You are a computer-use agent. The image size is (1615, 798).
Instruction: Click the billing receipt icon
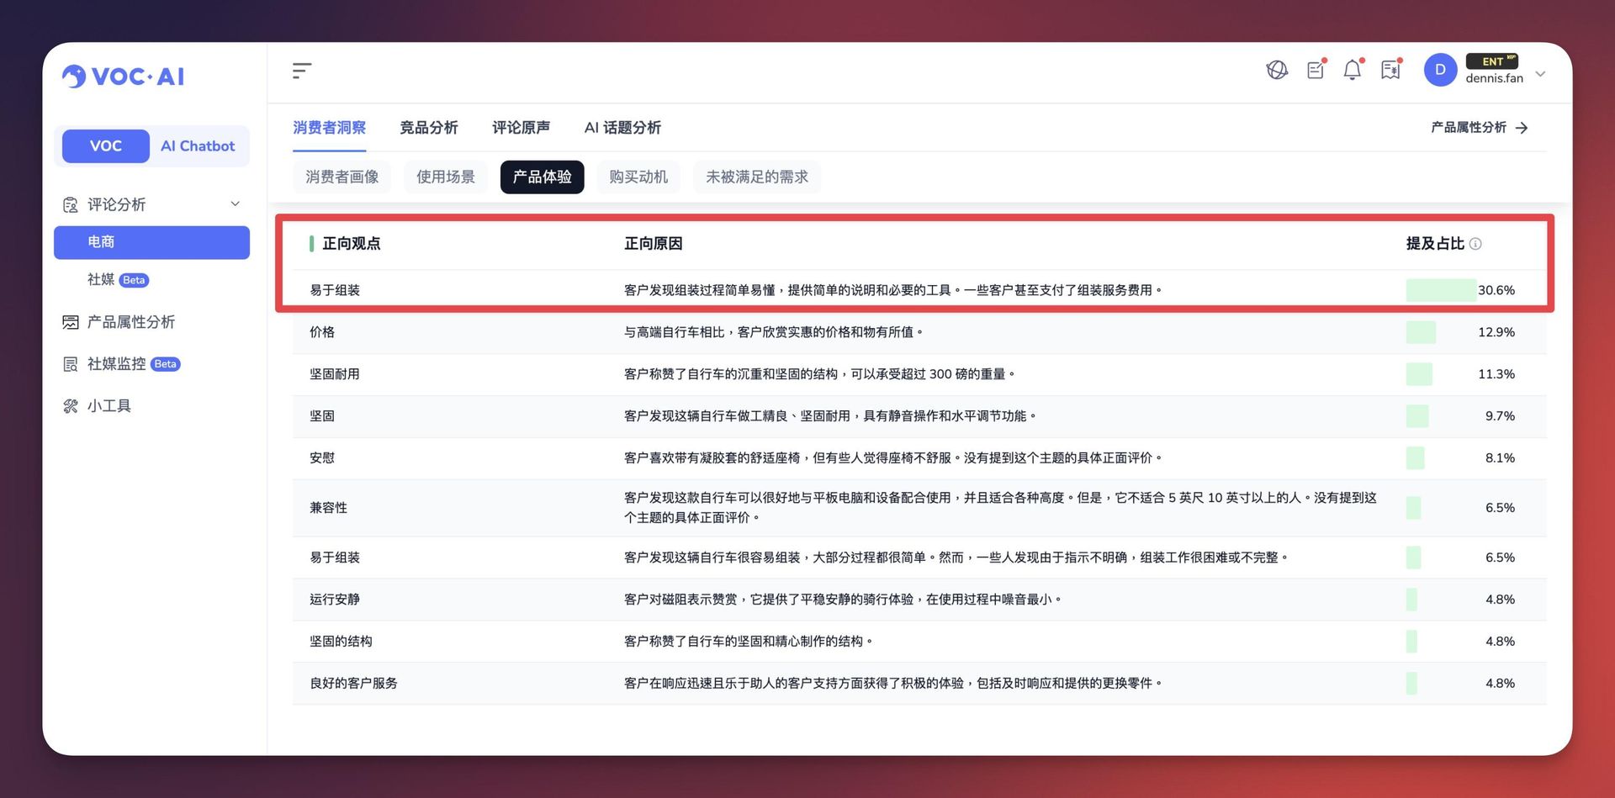[x=1390, y=71]
